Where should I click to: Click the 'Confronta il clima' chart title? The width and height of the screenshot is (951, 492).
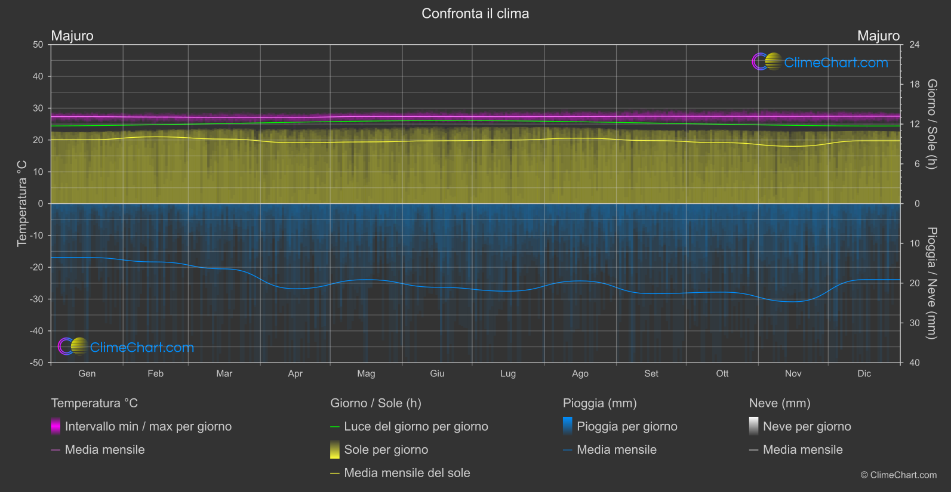point(475,14)
